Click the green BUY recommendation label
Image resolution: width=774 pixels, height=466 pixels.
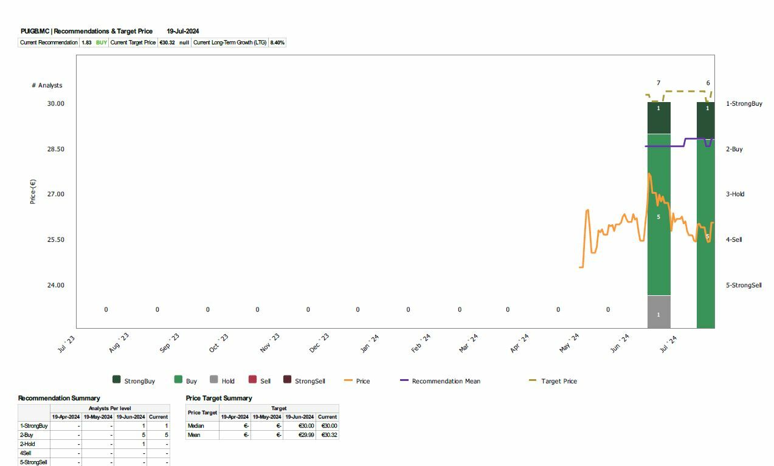pos(102,43)
